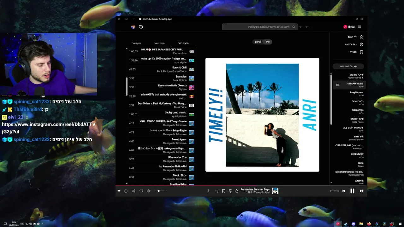Mute the player volume speaker icon

click(149, 191)
